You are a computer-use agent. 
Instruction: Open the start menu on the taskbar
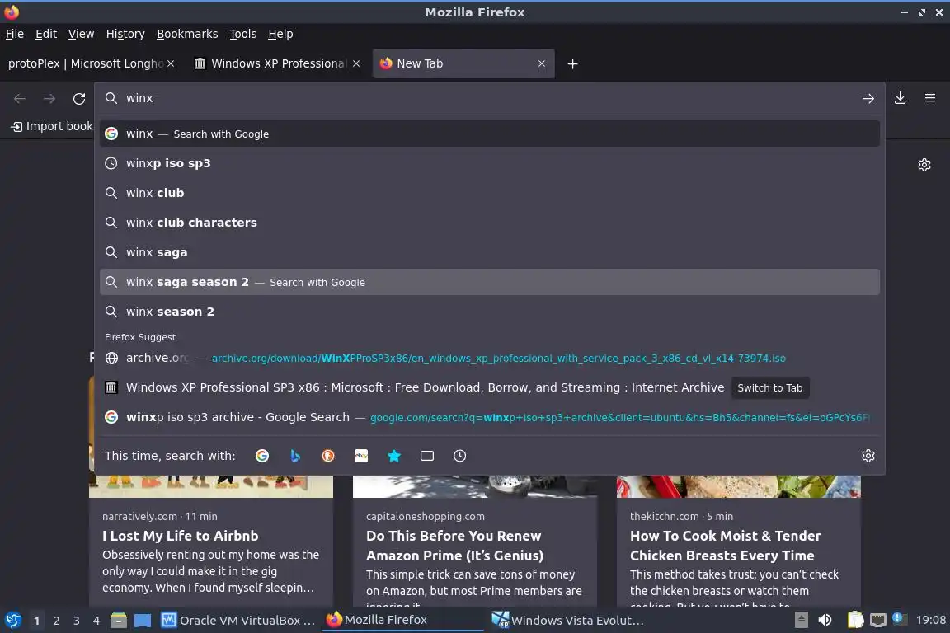coord(12,621)
